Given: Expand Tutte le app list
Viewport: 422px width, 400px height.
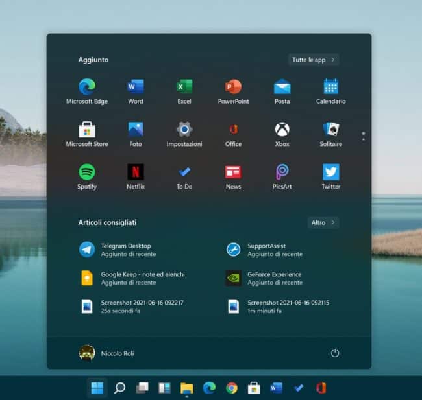Looking at the screenshot, I should 314,60.
